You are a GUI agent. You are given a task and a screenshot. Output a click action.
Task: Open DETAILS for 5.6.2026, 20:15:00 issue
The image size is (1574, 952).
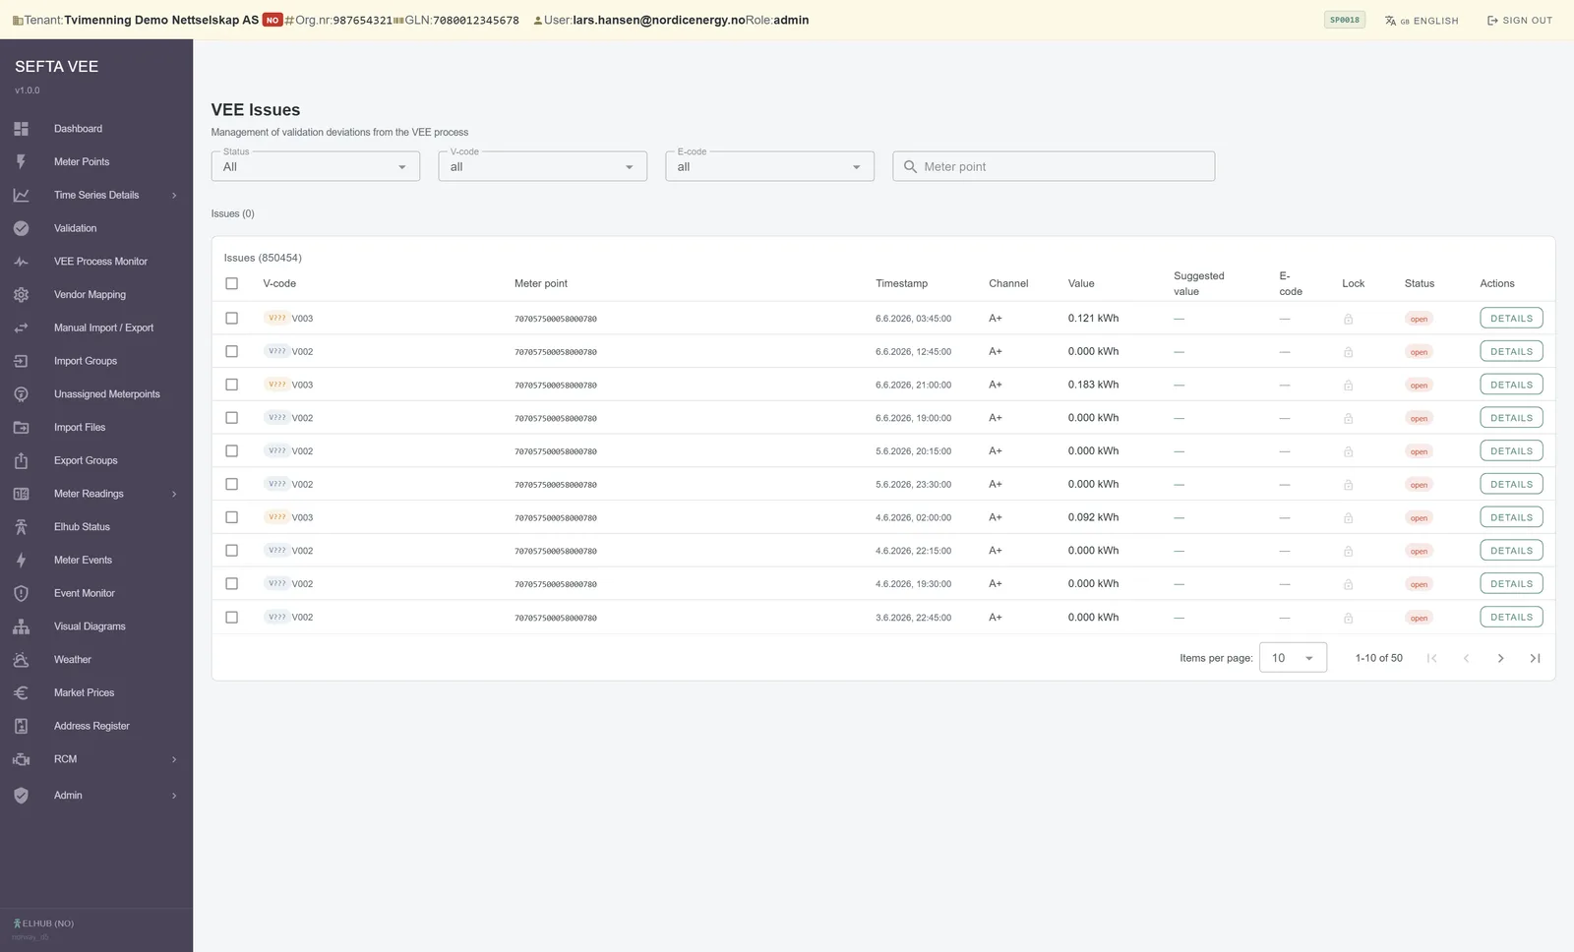point(1511,451)
